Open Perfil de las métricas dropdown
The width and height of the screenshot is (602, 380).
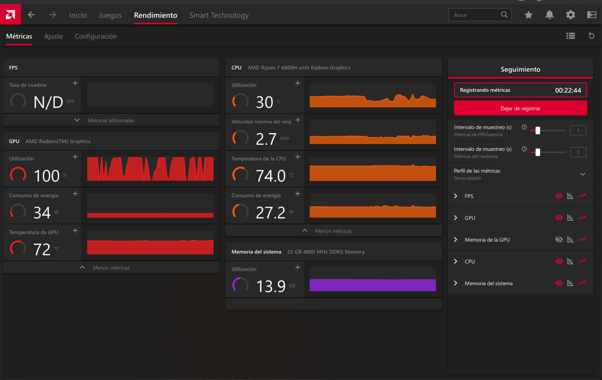pyautogui.click(x=582, y=174)
